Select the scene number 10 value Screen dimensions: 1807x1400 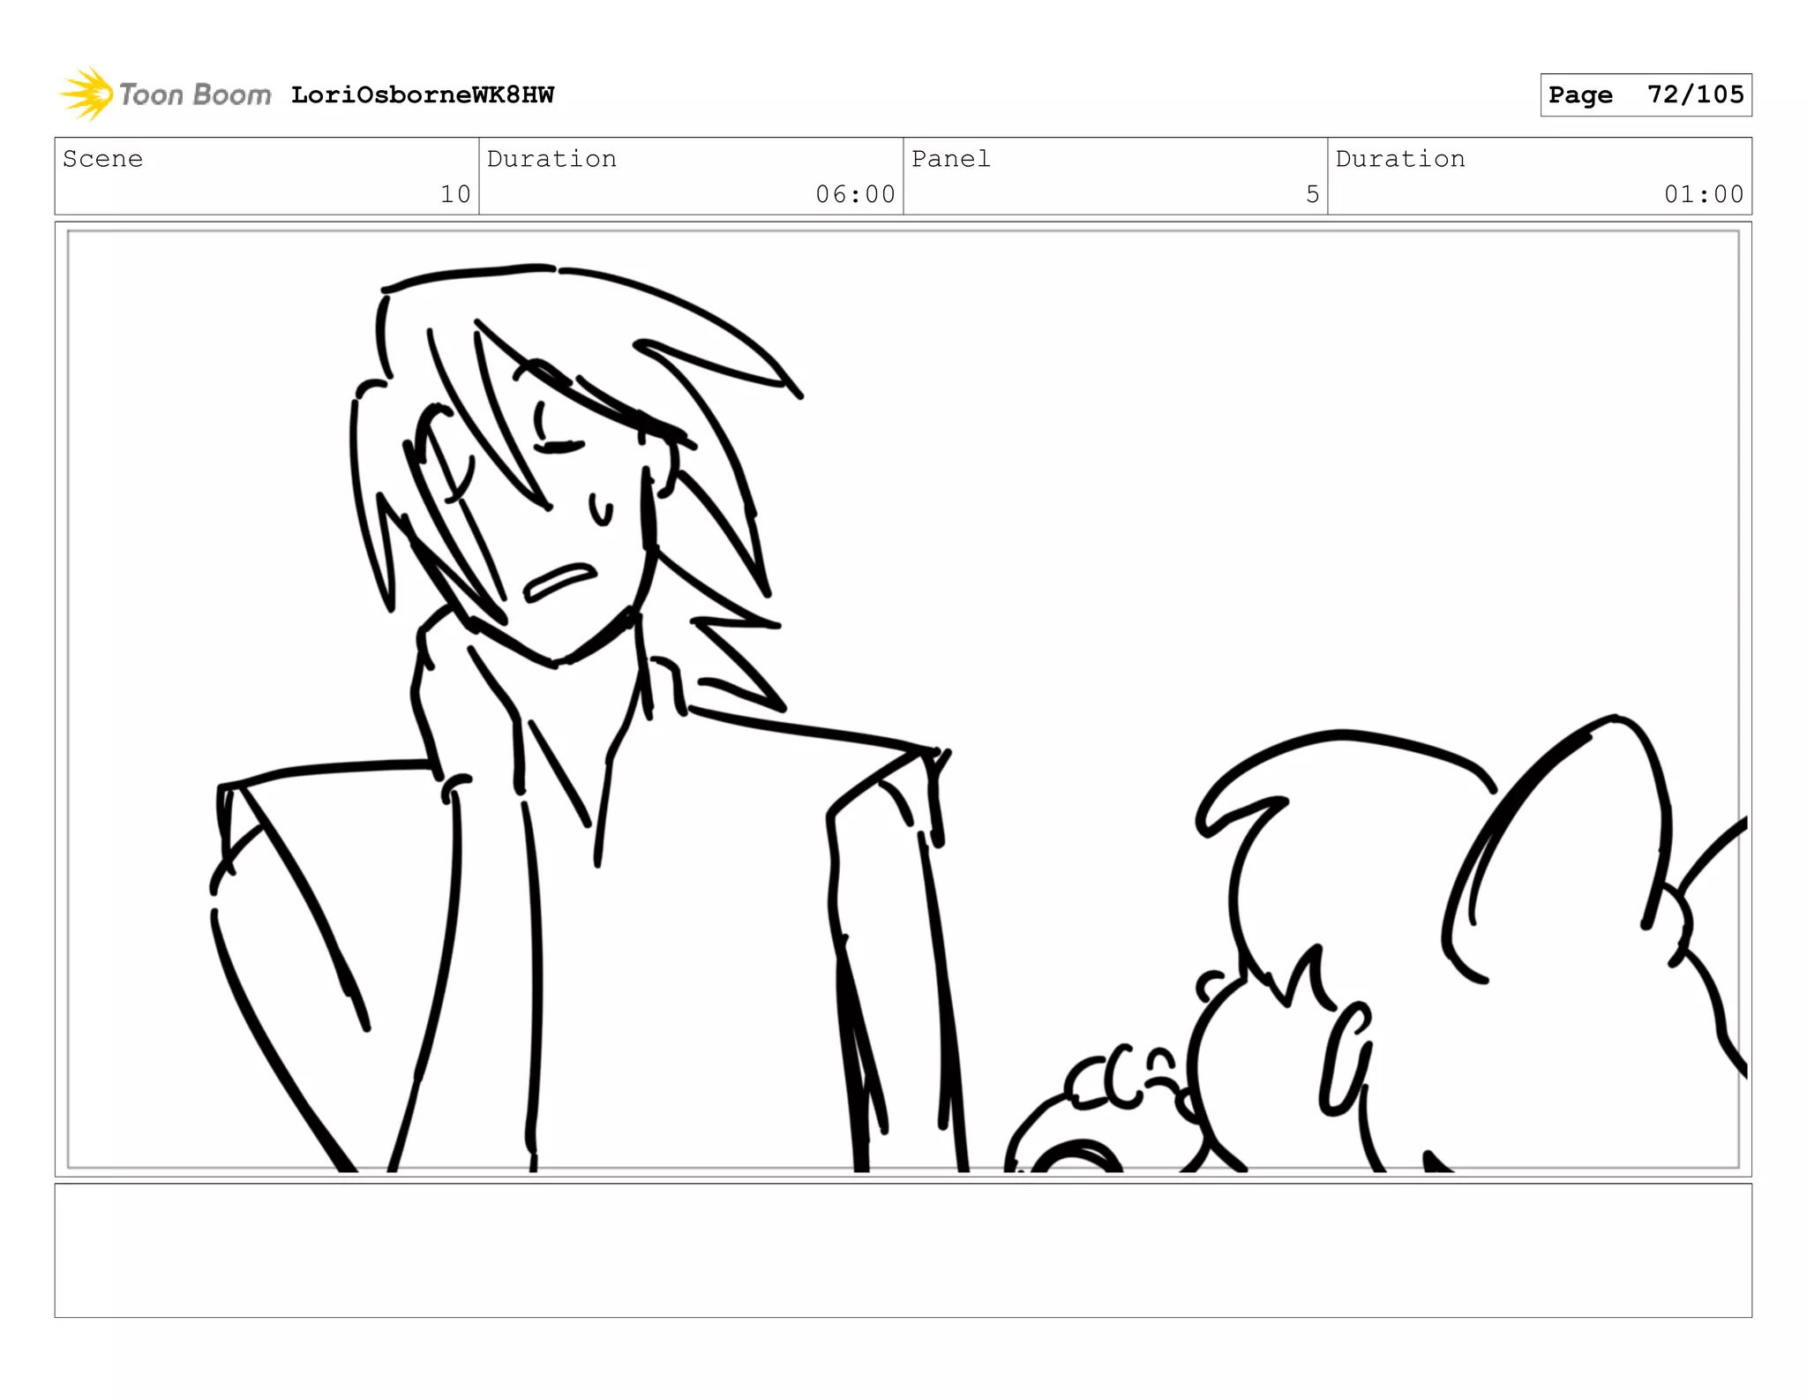(x=455, y=194)
